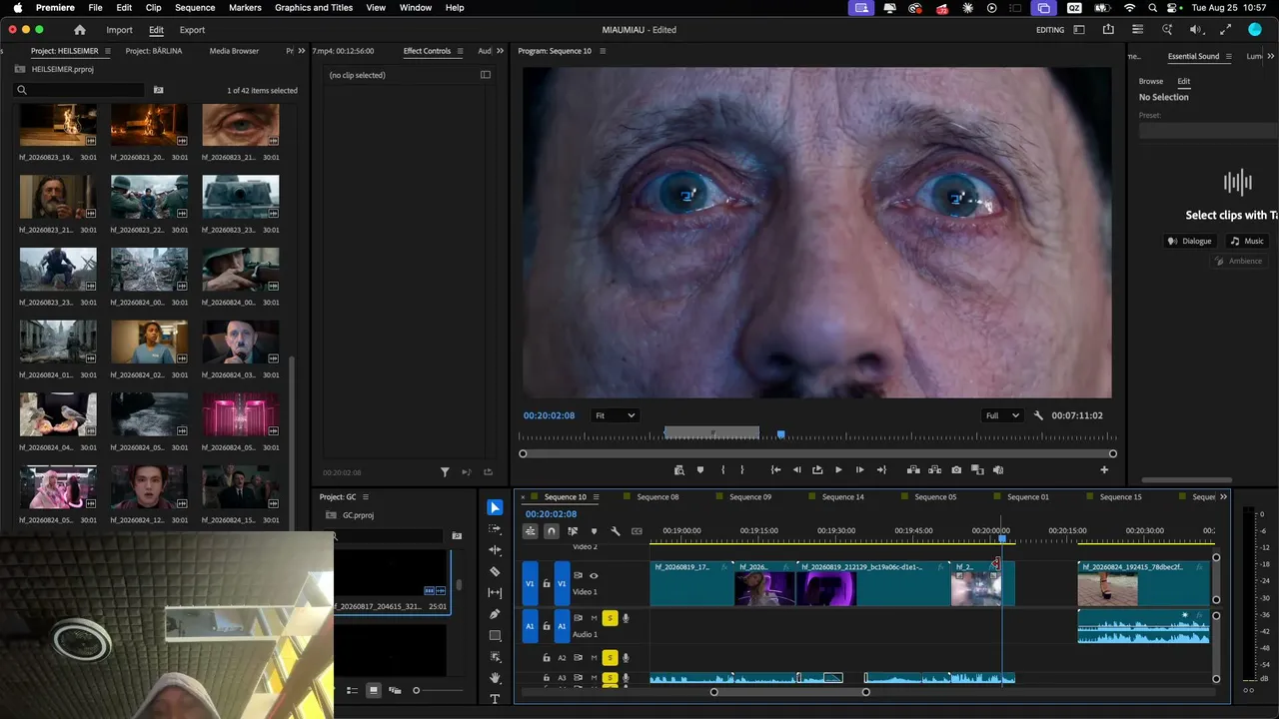Open the Markers menu
The width and height of the screenshot is (1279, 719).
point(245,8)
